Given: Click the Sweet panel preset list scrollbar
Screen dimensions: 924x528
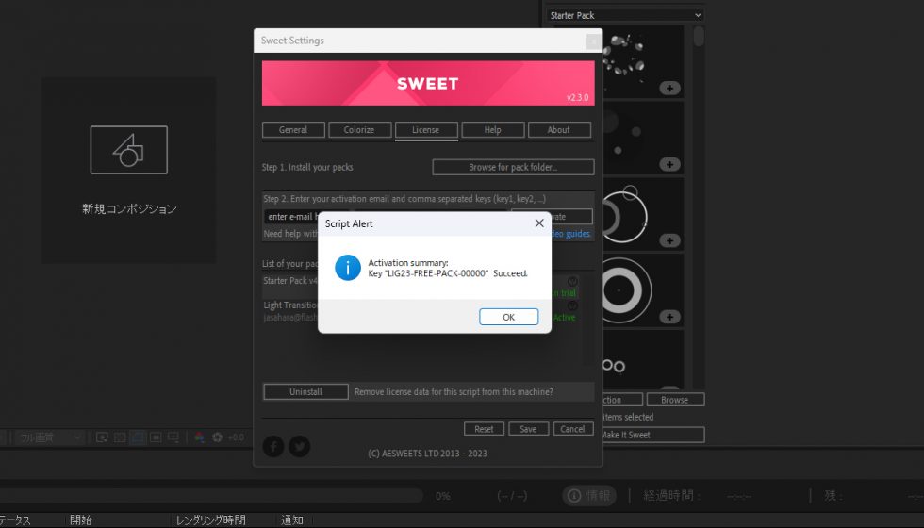Looking at the screenshot, I should click(x=699, y=37).
